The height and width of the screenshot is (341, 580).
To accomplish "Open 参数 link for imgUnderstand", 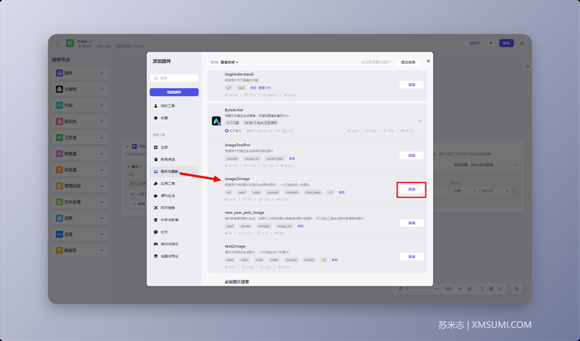I will tap(253, 88).
